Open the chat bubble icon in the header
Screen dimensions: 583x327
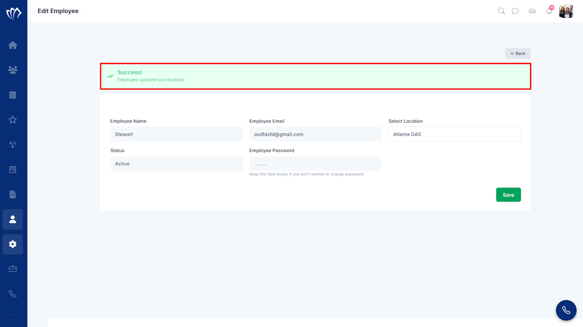(x=515, y=11)
